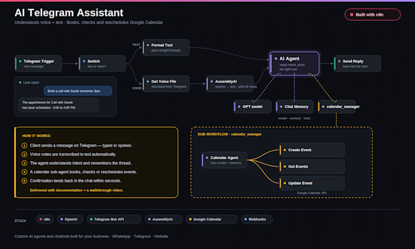The image size is (415, 249).
Task: Click step 5 number circle
Action: point(24,181)
